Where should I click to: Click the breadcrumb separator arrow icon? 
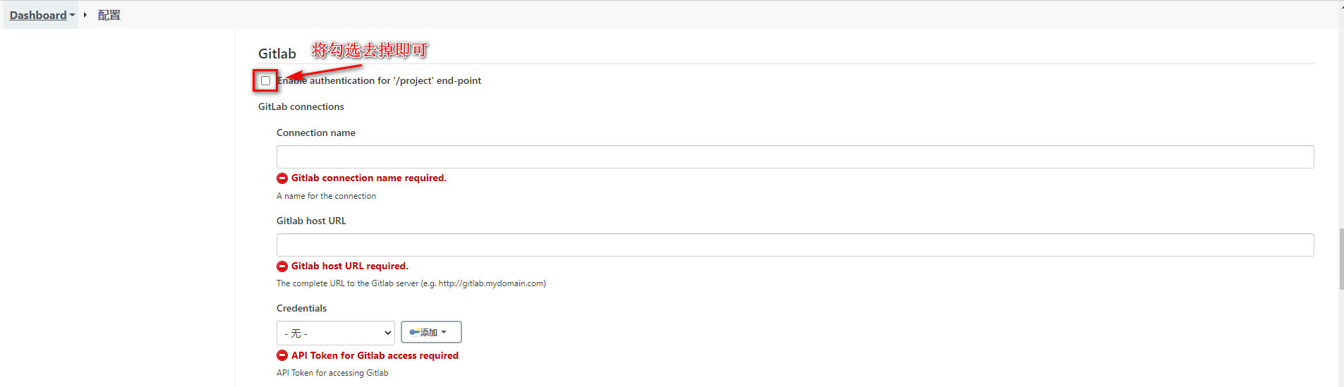tap(85, 15)
